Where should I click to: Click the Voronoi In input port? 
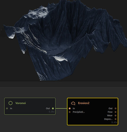[x=7, y=109]
